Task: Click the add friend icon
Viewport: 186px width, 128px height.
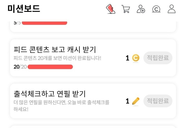Action: click(141, 9)
